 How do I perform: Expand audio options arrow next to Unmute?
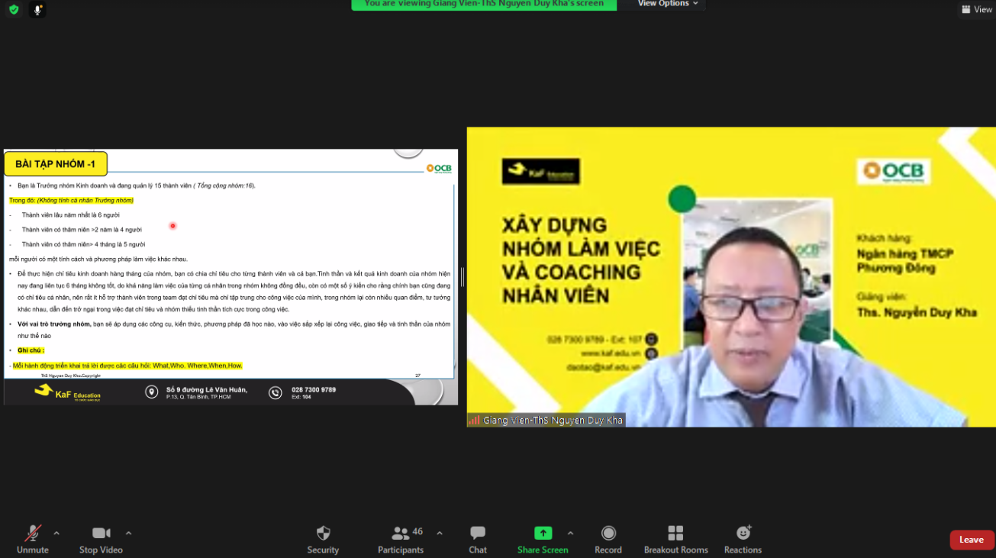(x=56, y=533)
